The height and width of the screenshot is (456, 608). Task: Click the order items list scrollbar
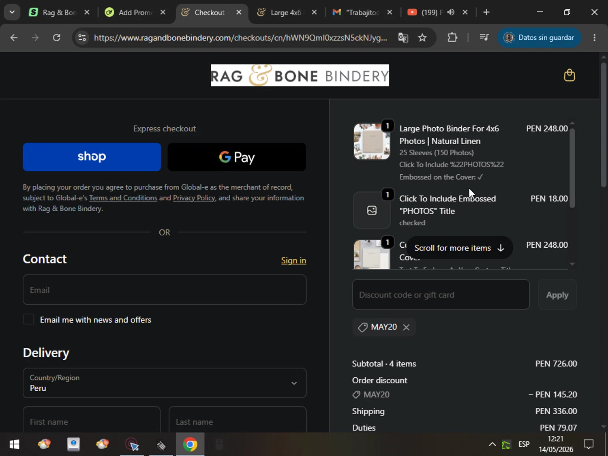tap(572, 167)
